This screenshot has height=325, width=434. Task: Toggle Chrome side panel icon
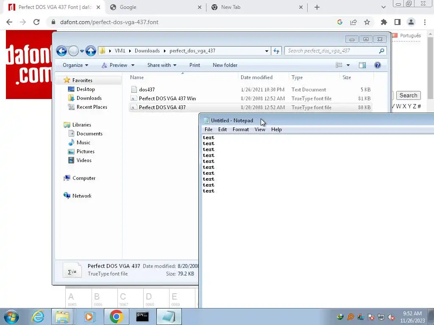coord(398,22)
